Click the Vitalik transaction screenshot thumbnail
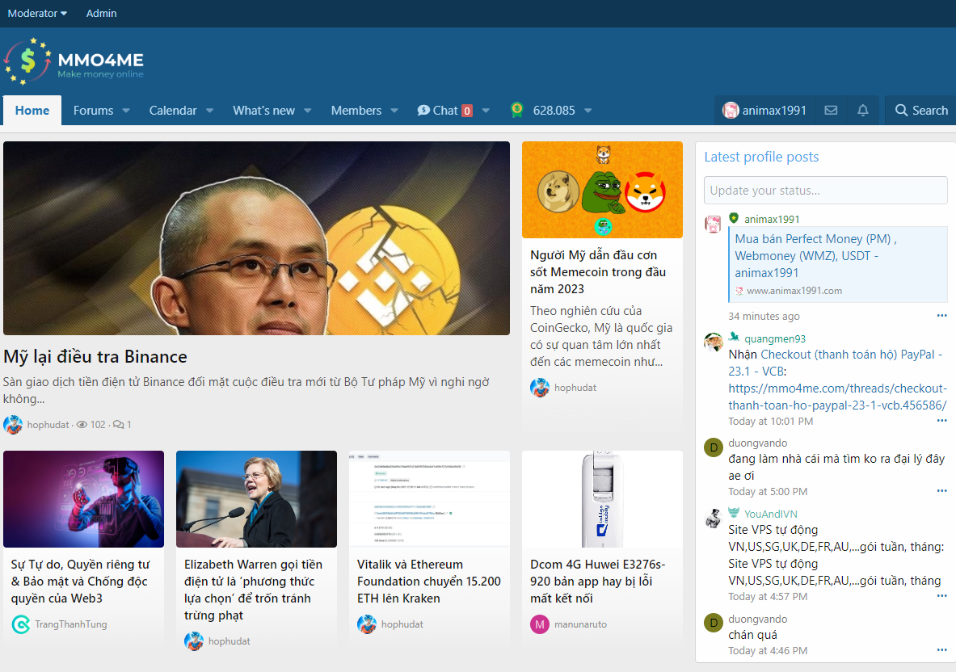Screen dimensions: 956x672 429,499
